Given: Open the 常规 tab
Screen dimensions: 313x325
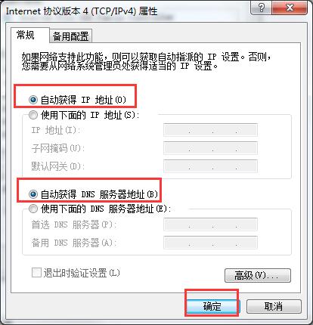Looking at the screenshot, I should [26, 35].
